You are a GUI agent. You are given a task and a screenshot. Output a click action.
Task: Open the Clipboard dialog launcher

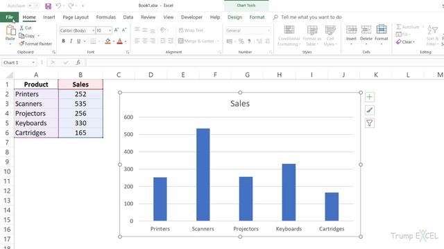tap(54, 53)
